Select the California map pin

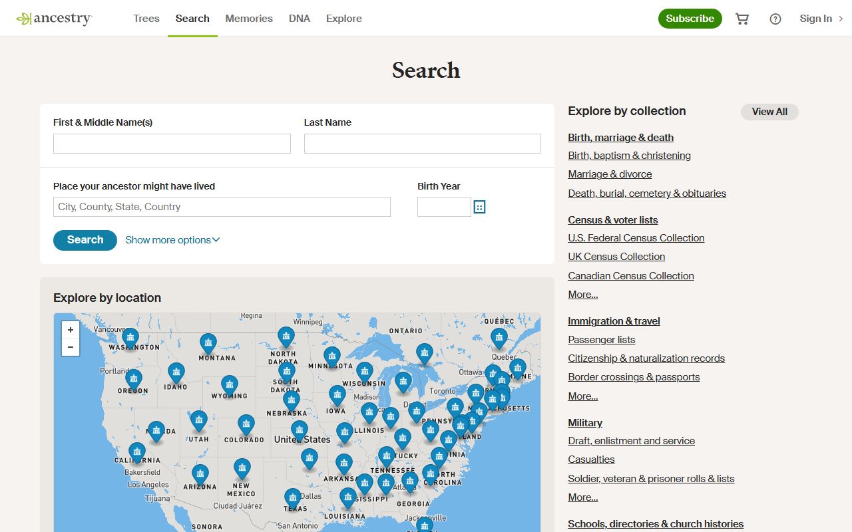pyautogui.click(x=137, y=454)
